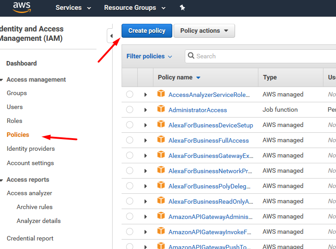Expand the AlexaForBusinessGatewayEx row details
Viewport: 336px width, 249px height.
click(x=145, y=156)
